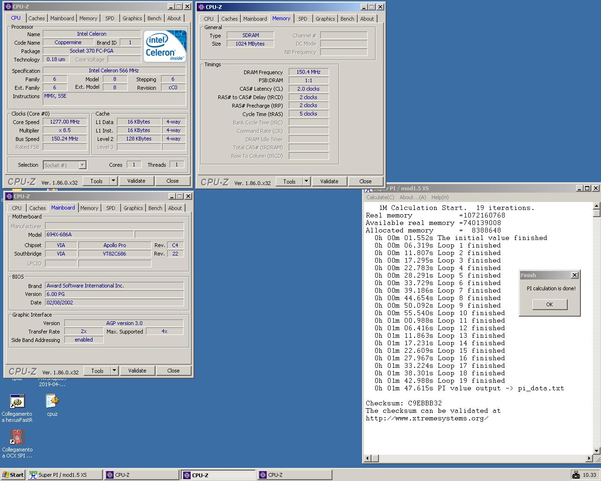Image resolution: width=601 pixels, height=481 pixels.
Task: Open About tab in Memory CPU-Z window
Action: [x=367, y=19]
